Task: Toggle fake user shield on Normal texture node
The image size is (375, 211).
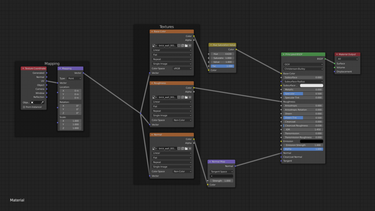Action: point(179,148)
